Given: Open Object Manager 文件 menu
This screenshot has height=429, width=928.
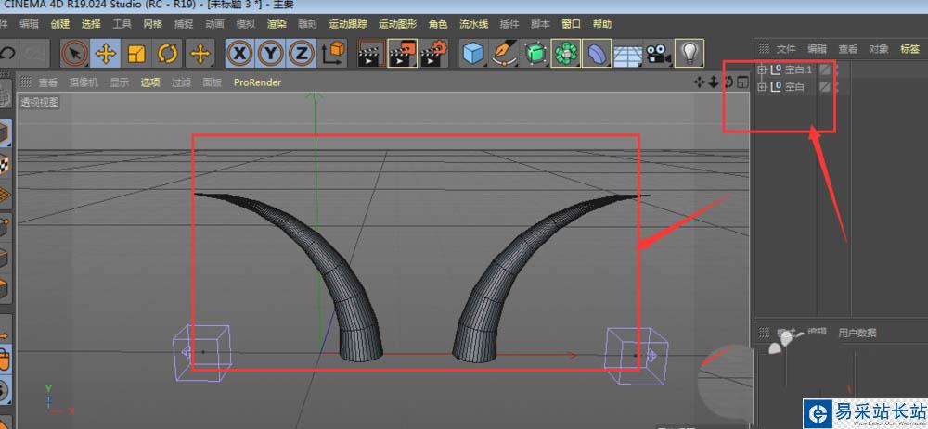Looking at the screenshot, I should point(786,48).
